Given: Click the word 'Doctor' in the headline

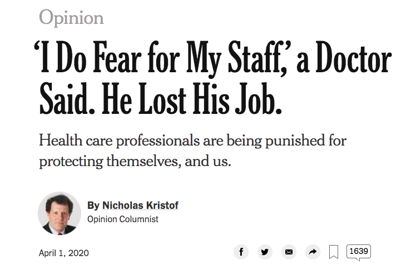Looking at the screenshot, I should [354, 57].
